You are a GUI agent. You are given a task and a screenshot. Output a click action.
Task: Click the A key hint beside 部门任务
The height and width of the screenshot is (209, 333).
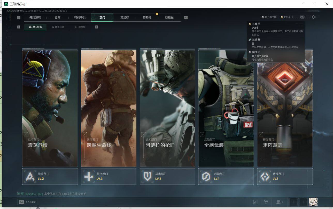pyautogui.click(x=19, y=27)
